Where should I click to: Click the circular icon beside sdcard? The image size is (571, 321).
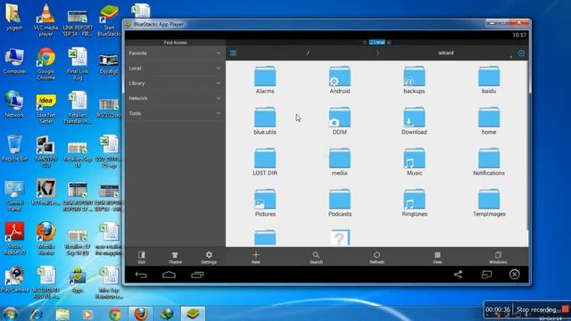click(521, 53)
